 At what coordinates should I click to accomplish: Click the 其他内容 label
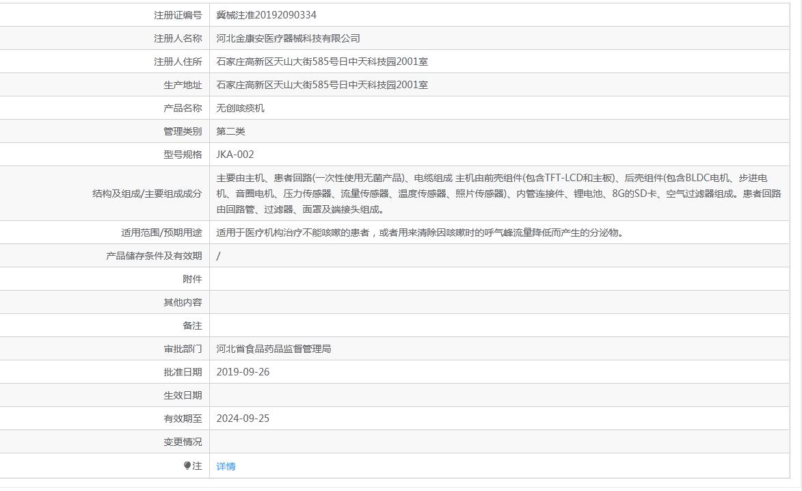click(x=183, y=302)
